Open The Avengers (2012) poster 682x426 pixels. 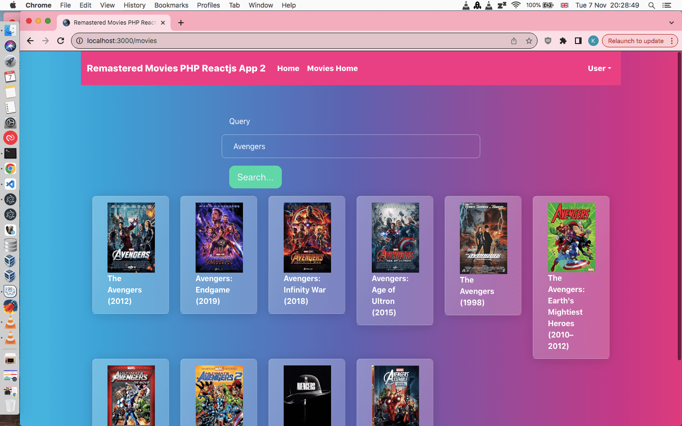(131, 238)
